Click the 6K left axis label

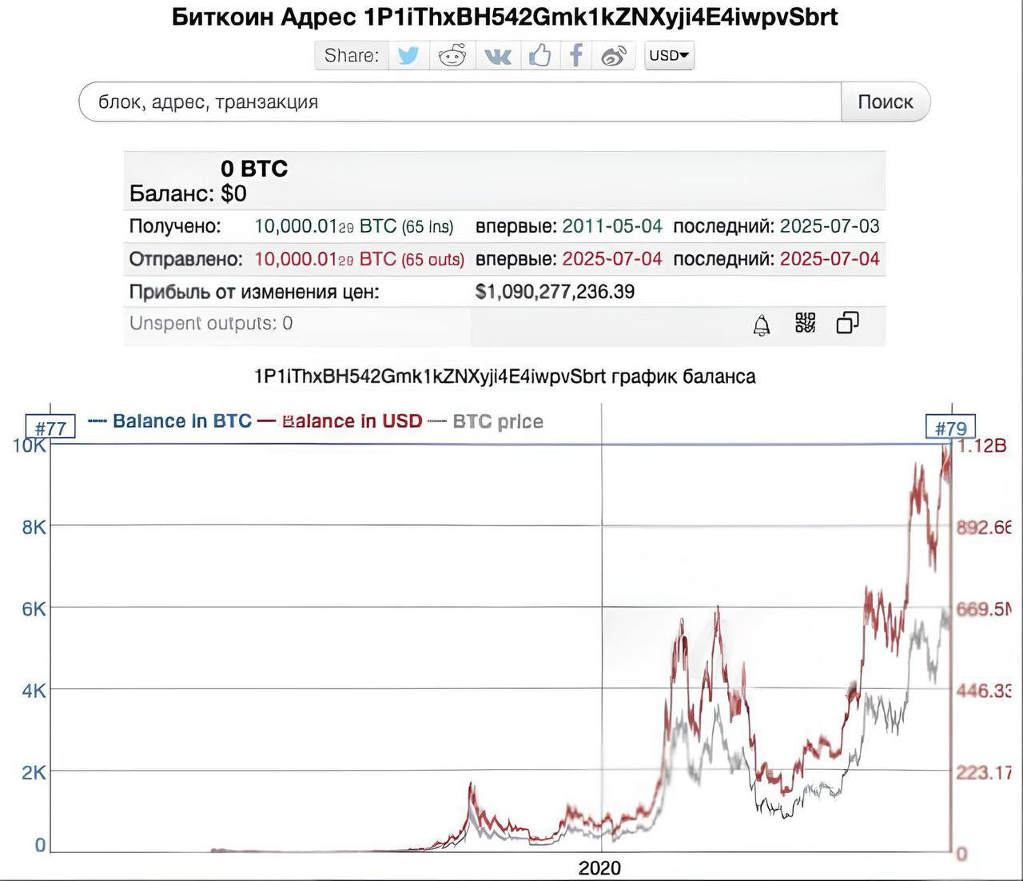pyautogui.click(x=34, y=609)
